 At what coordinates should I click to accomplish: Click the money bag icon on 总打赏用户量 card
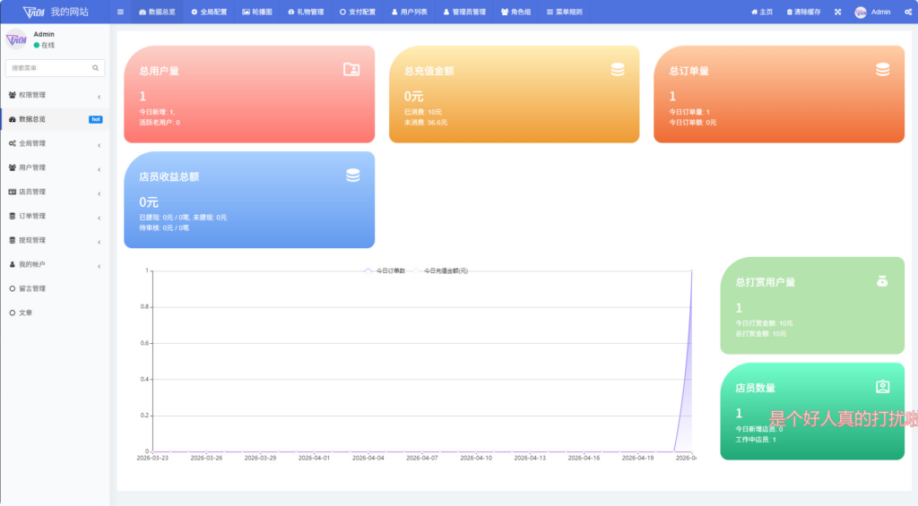[882, 281]
